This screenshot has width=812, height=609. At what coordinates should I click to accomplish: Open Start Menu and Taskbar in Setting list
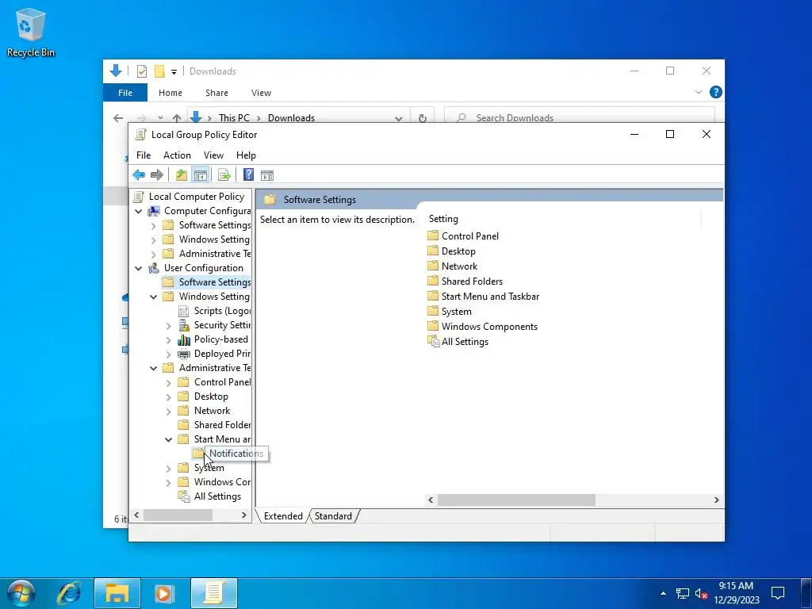click(490, 297)
